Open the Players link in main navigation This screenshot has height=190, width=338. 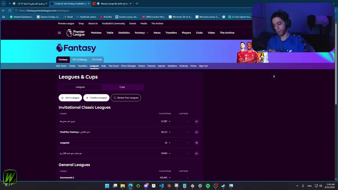click(x=186, y=33)
